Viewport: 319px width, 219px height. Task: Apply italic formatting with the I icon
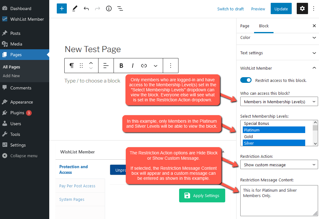[x=132, y=66]
